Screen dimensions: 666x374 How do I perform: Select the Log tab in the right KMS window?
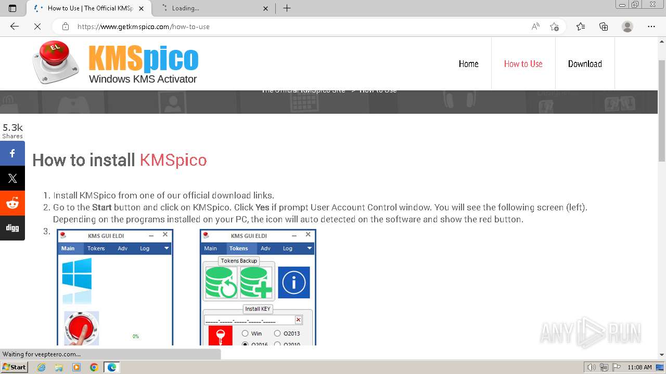point(288,248)
